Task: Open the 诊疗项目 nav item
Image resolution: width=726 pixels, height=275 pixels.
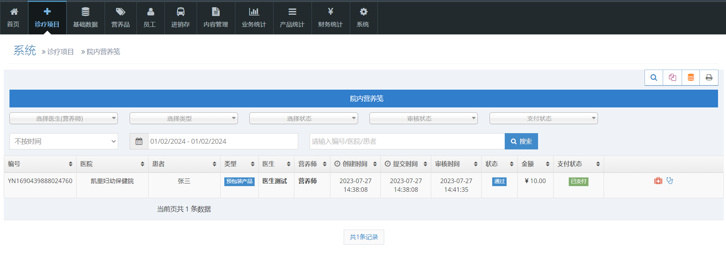Action: point(47,18)
